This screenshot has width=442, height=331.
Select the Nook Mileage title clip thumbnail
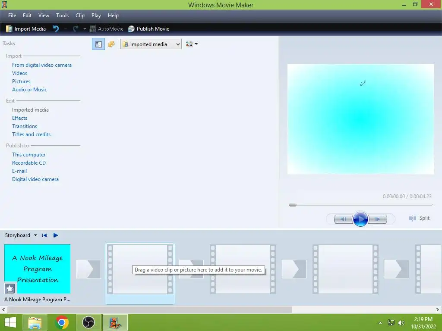[38, 269]
